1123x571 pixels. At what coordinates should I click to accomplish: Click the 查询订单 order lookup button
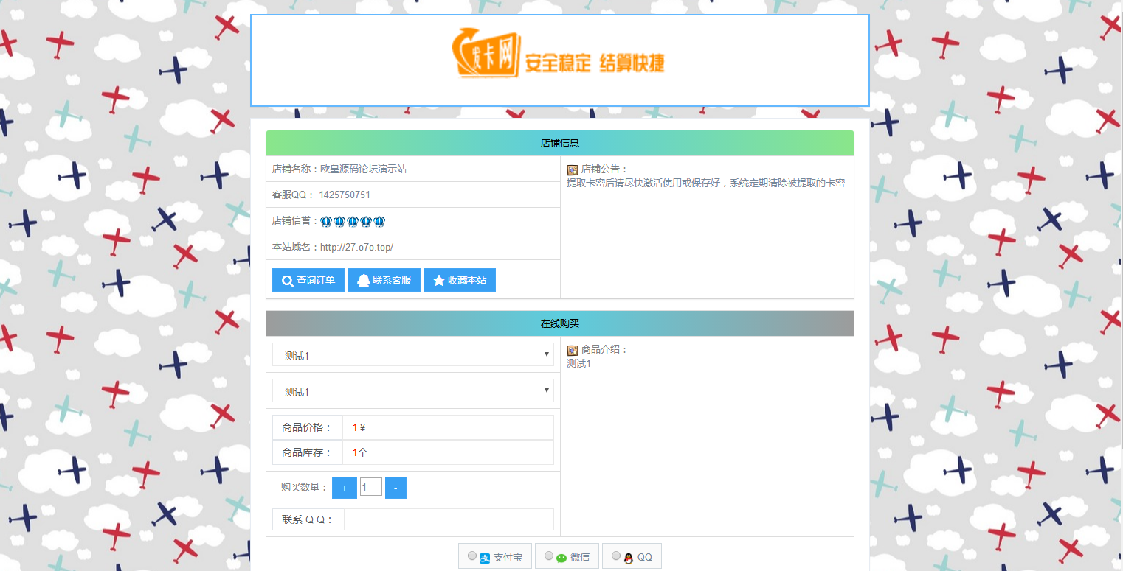308,280
